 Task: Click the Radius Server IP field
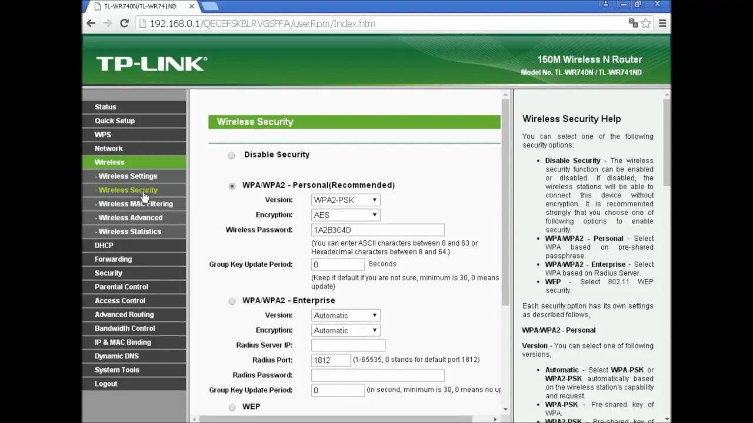click(x=348, y=345)
